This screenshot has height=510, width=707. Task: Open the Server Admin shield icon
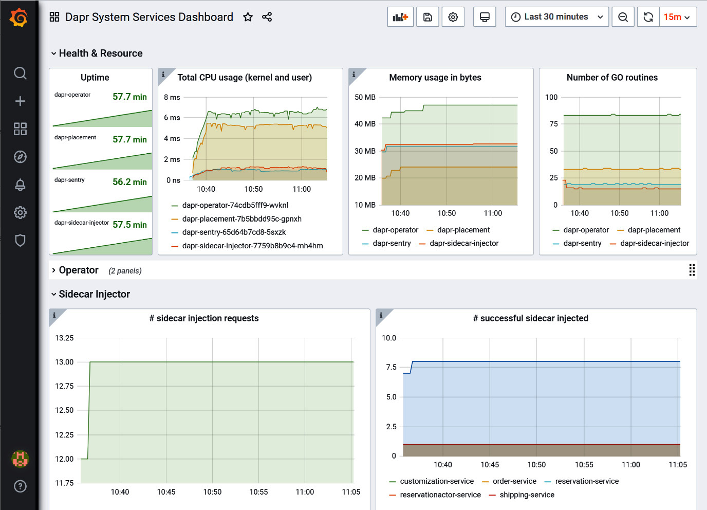click(x=20, y=240)
